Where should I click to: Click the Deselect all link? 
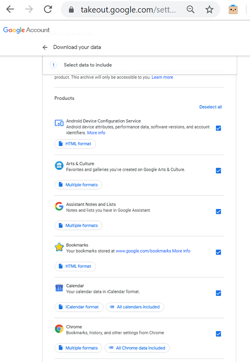pos(211,107)
